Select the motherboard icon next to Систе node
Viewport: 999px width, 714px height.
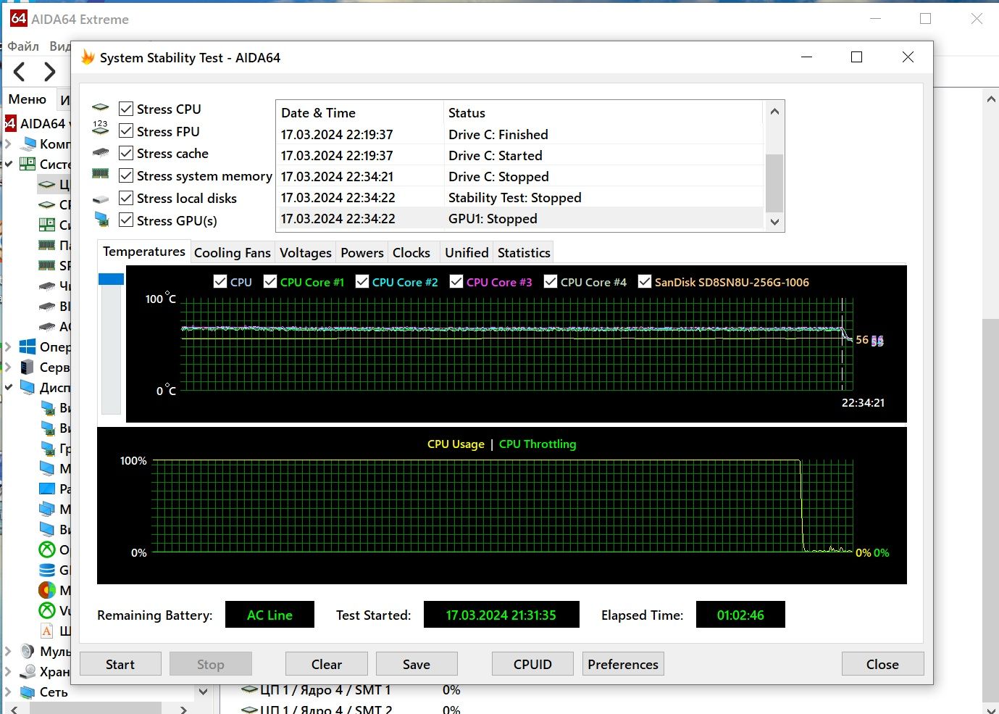click(x=28, y=164)
